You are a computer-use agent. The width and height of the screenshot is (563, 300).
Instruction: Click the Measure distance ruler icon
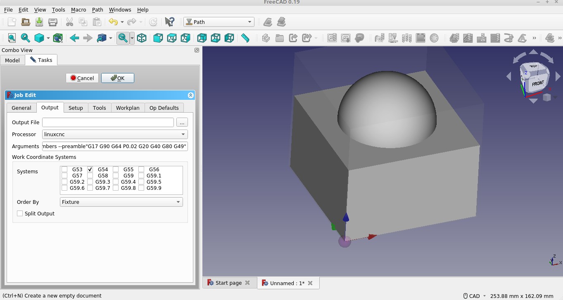click(x=245, y=38)
